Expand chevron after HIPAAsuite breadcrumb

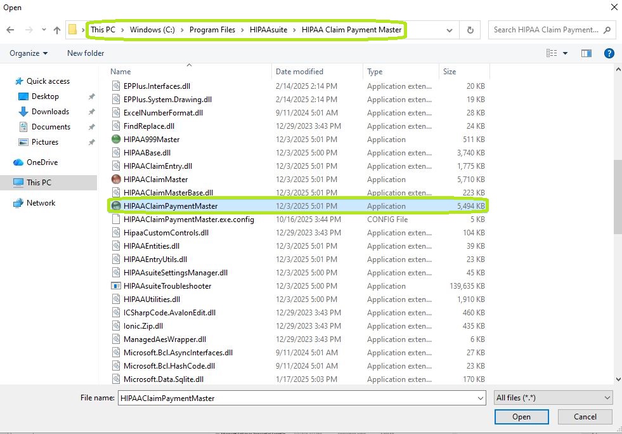294,30
